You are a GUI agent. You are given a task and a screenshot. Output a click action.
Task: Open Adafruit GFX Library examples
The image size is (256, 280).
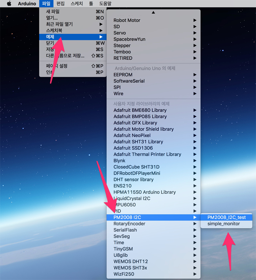click(153, 123)
